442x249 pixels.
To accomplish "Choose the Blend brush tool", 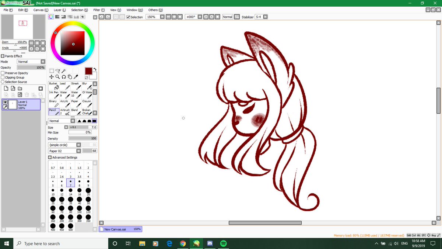I will (76, 112).
